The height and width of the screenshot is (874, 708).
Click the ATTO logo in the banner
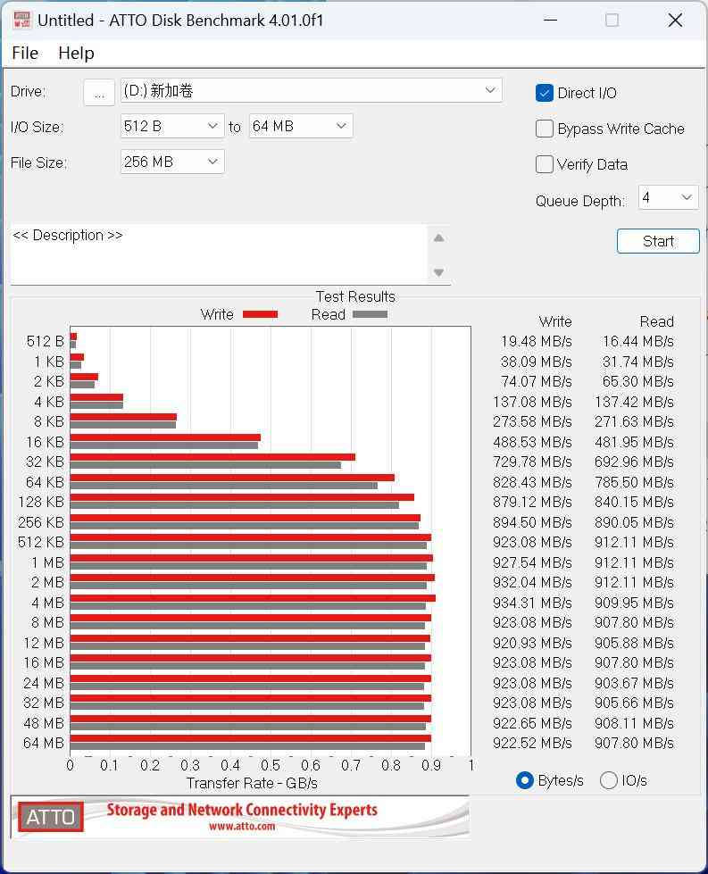pyautogui.click(x=51, y=817)
